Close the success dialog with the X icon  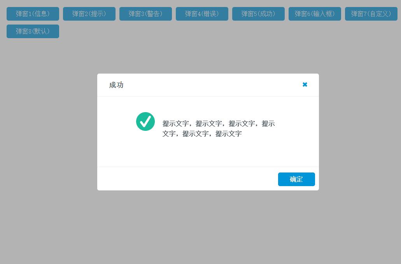point(305,84)
